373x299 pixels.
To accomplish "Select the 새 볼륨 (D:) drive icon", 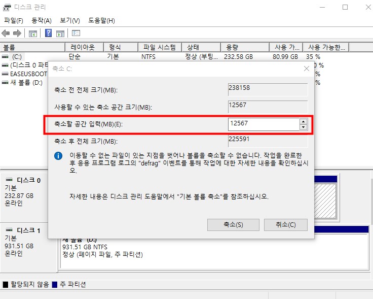I will tap(5, 82).
